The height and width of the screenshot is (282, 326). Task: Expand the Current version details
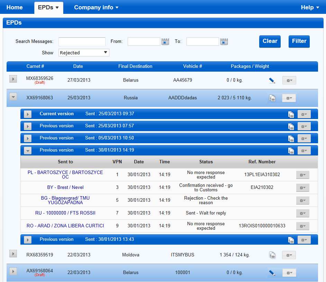28,114
